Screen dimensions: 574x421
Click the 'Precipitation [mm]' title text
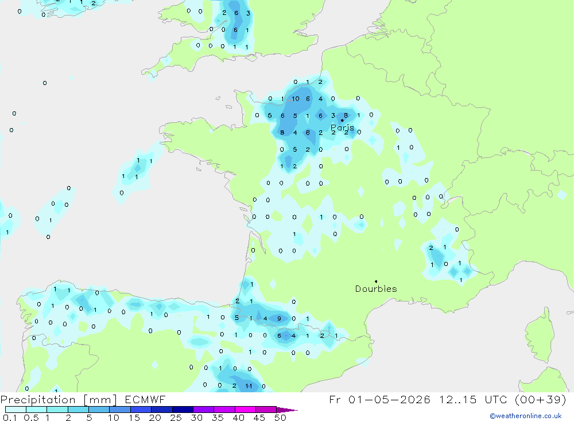click(x=59, y=400)
